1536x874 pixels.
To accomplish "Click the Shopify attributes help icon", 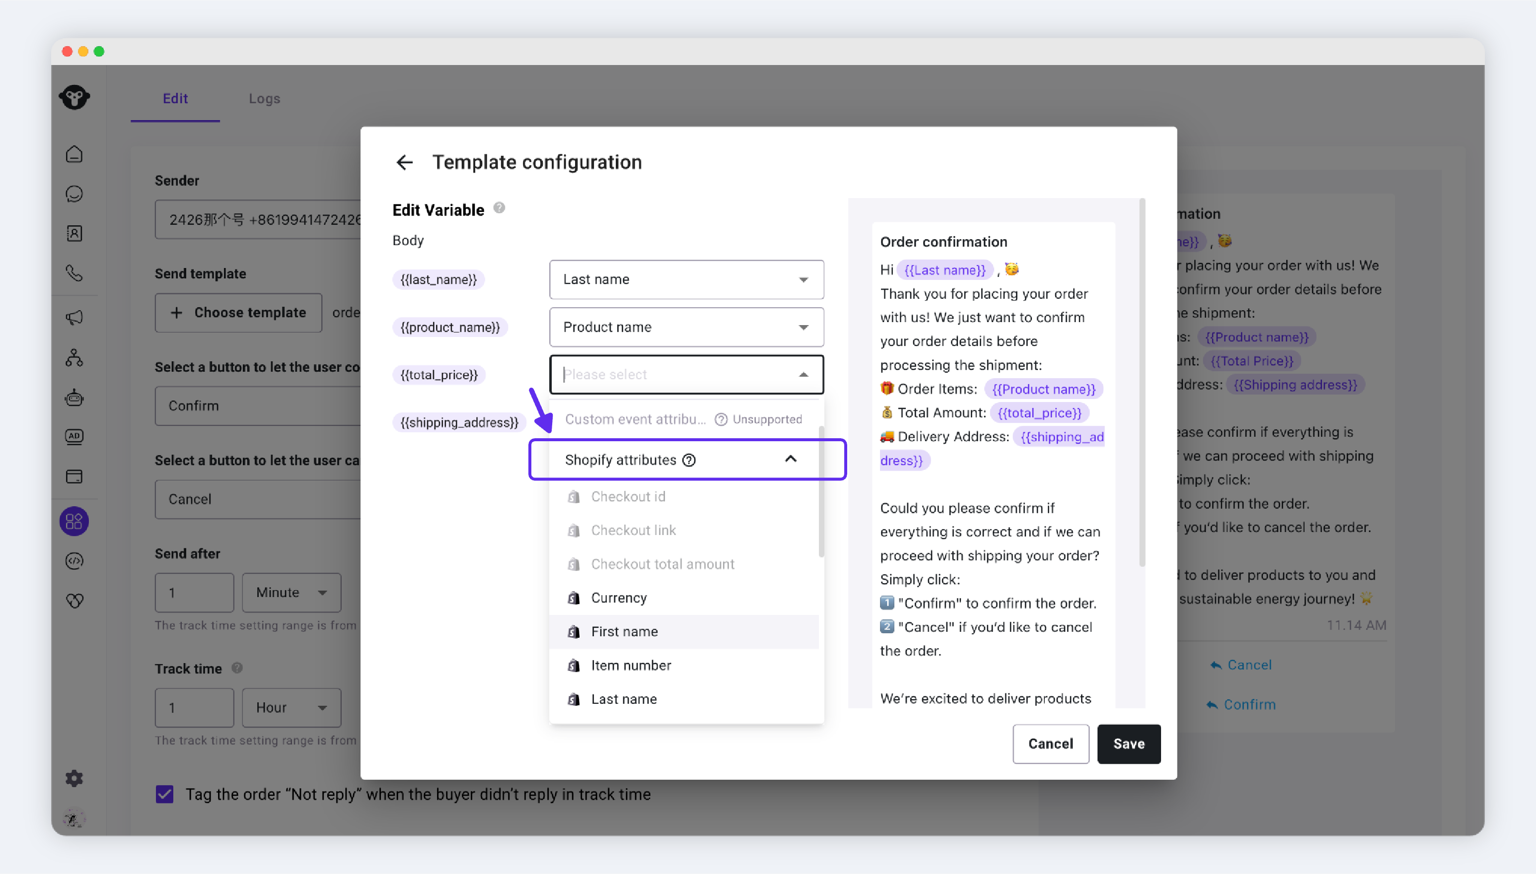I will pos(689,460).
